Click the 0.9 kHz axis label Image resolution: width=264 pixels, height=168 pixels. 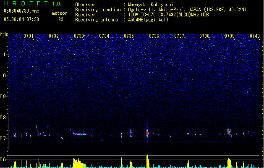[3, 97]
